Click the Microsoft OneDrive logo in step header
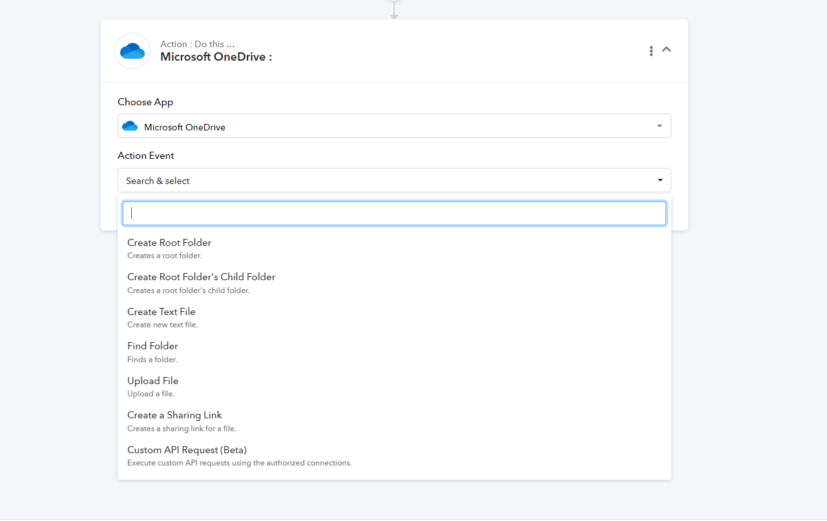Screen dimensions: 827x521 [132, 51]
